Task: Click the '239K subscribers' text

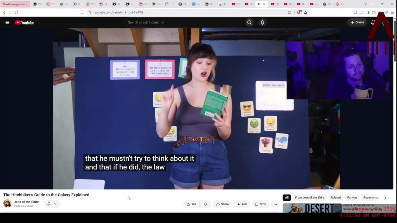Action: [x=24, y=206]
